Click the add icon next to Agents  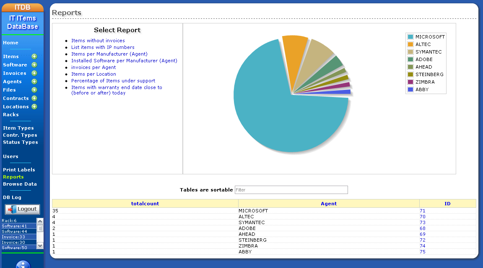coord(34,82)
